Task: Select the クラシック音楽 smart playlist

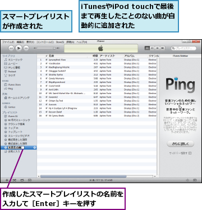Action: 15,124
